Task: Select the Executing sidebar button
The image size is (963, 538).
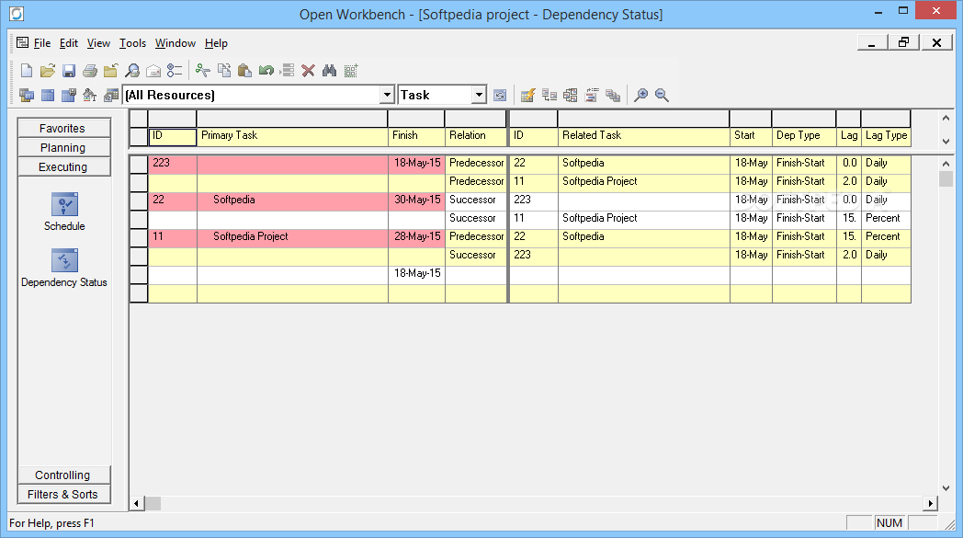Action: coord(64,166)
